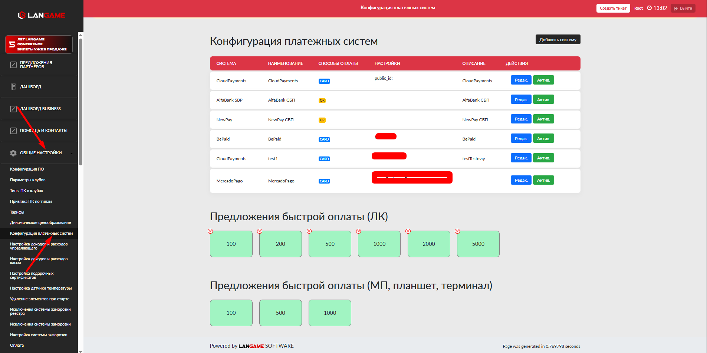Click the LANGAME logo

point(42,15)
